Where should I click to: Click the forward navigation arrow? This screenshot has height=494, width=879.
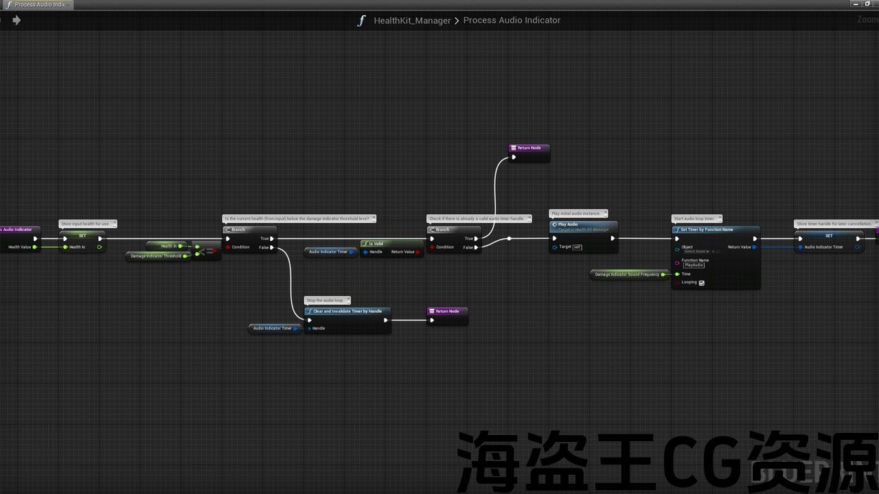pyautogui.click(x=16, y=21)
